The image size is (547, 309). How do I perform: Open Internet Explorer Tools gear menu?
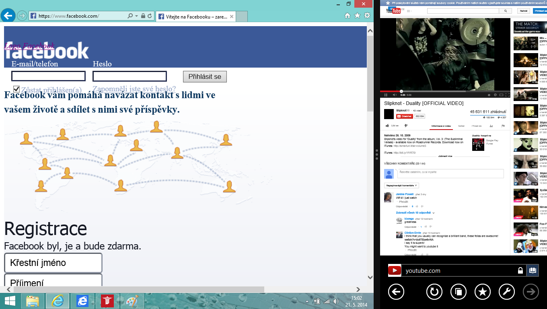click(367, 16)
